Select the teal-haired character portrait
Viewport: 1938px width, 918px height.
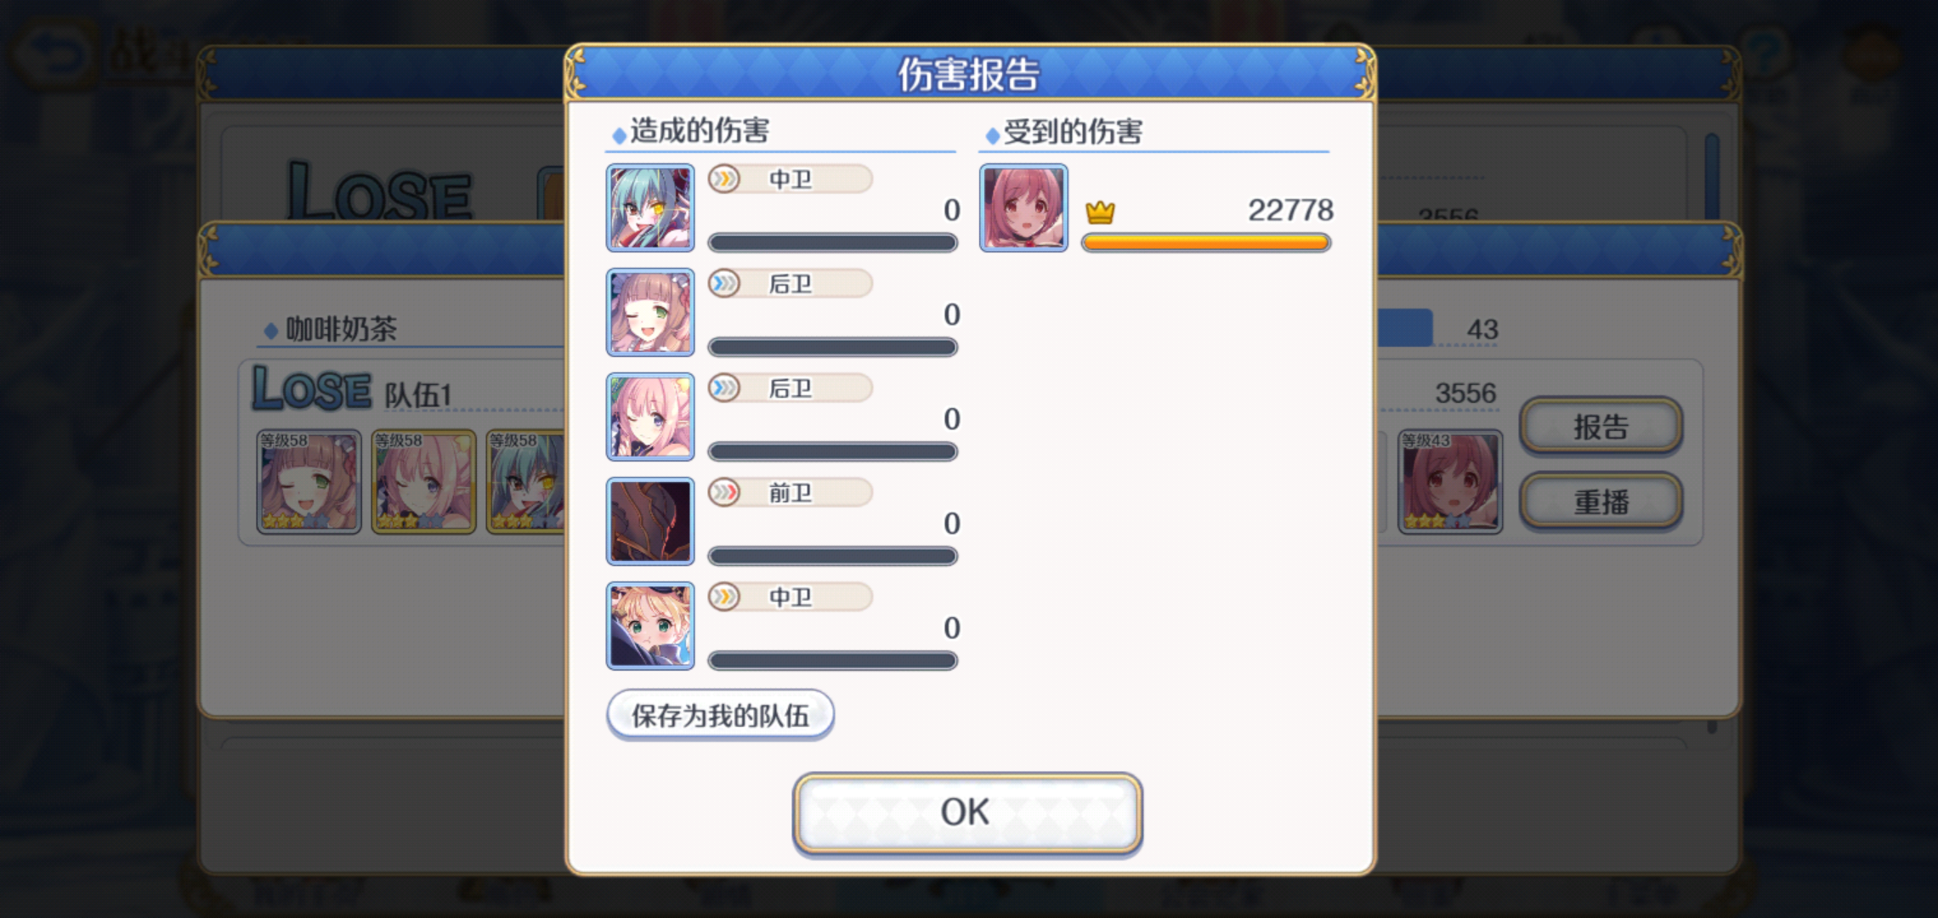coord(650,208)
